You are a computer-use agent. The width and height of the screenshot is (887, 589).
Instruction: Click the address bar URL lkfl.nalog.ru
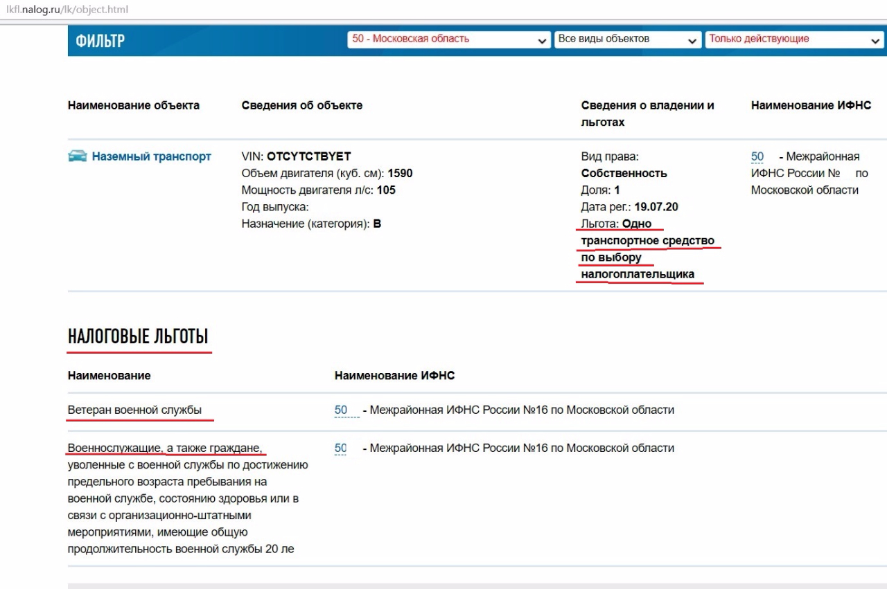(67, 10)
